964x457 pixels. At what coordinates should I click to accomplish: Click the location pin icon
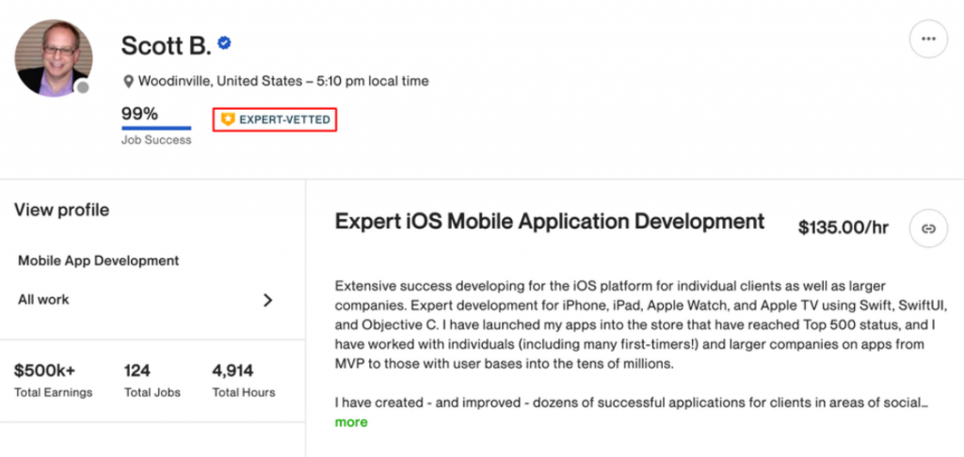click(x=128, y=82)
